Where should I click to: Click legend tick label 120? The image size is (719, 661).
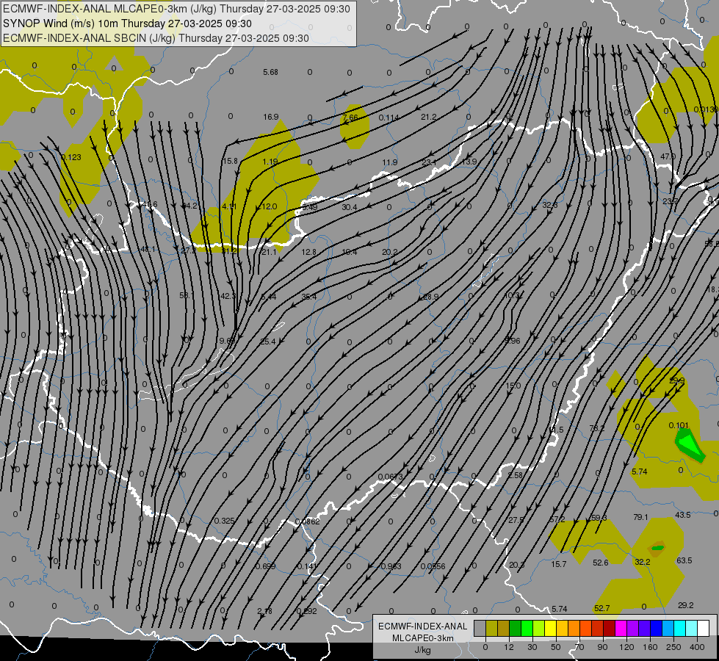(x=626, y=647)
